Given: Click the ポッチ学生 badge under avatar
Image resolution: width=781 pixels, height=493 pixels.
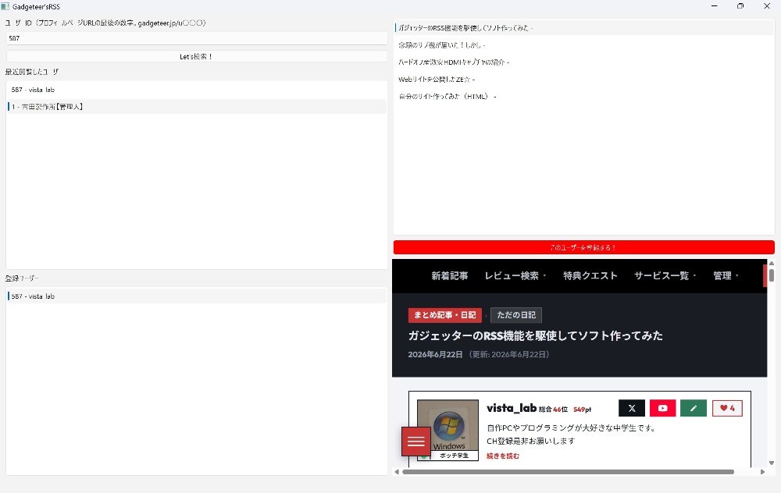Looking at the screenshot, I should click(454, 456).
